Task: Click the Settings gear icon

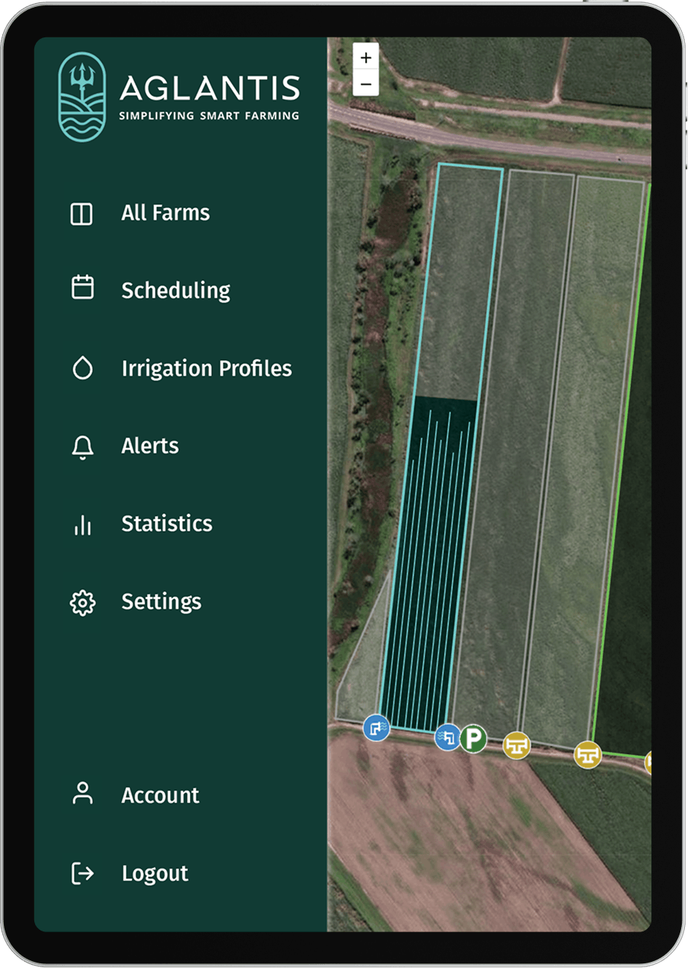Action: pyautogui.click(x=82, y=603)
